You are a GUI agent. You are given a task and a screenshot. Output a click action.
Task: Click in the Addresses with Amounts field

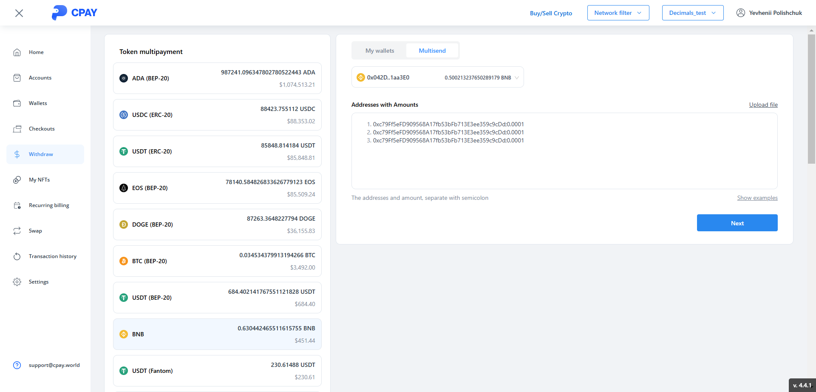(x=564, y=166)
